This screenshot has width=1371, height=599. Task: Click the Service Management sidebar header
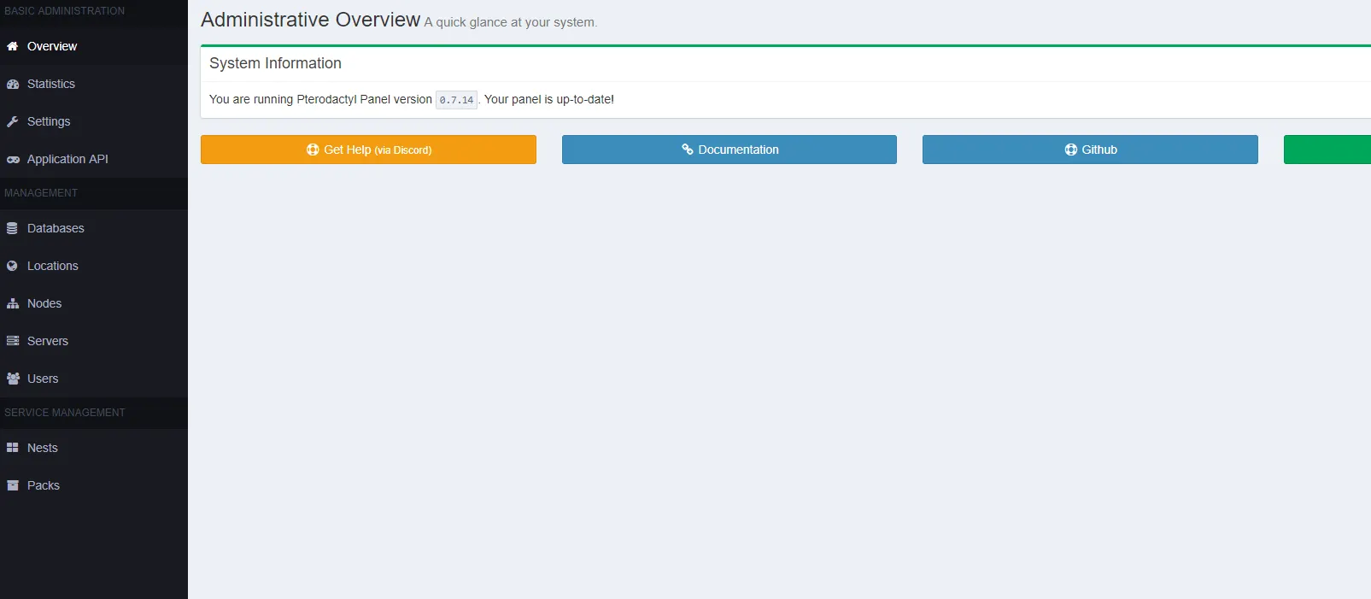[65, 413]
